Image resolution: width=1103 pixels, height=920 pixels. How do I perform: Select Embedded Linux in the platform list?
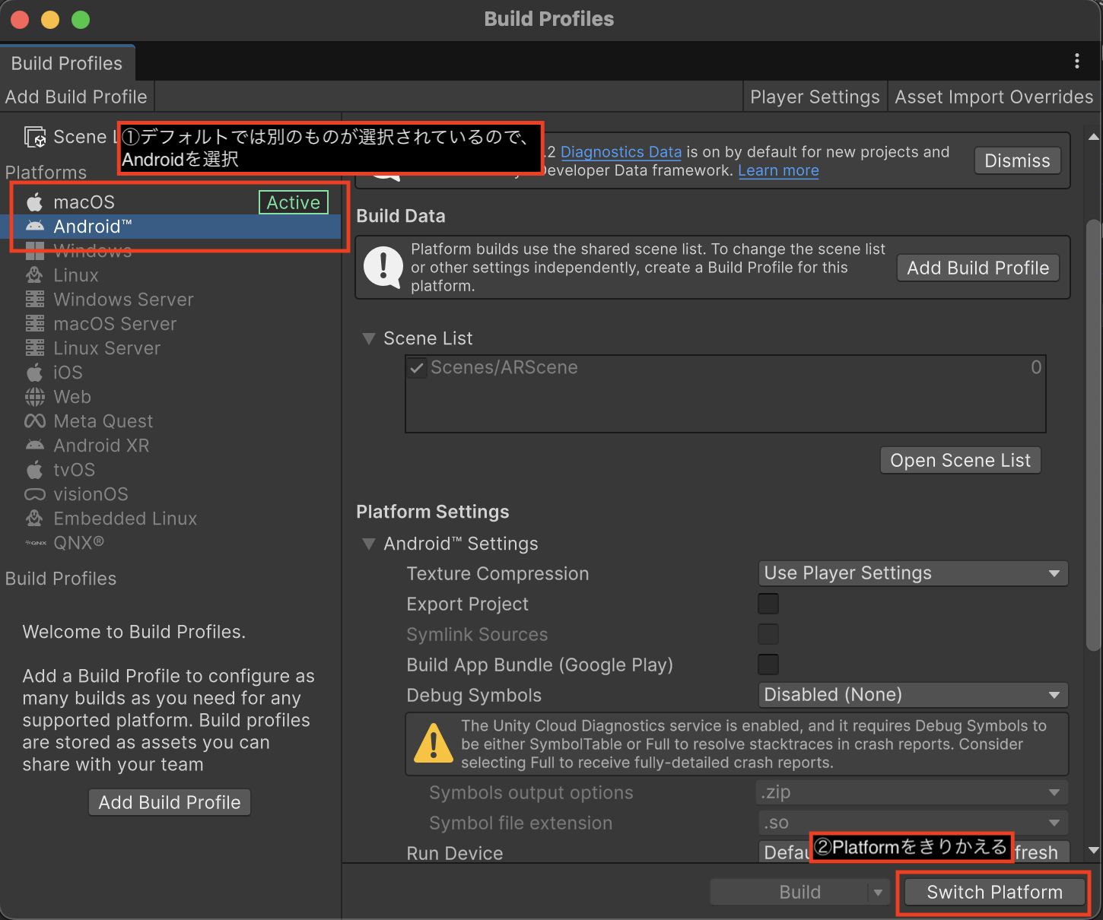pos(125,519)
